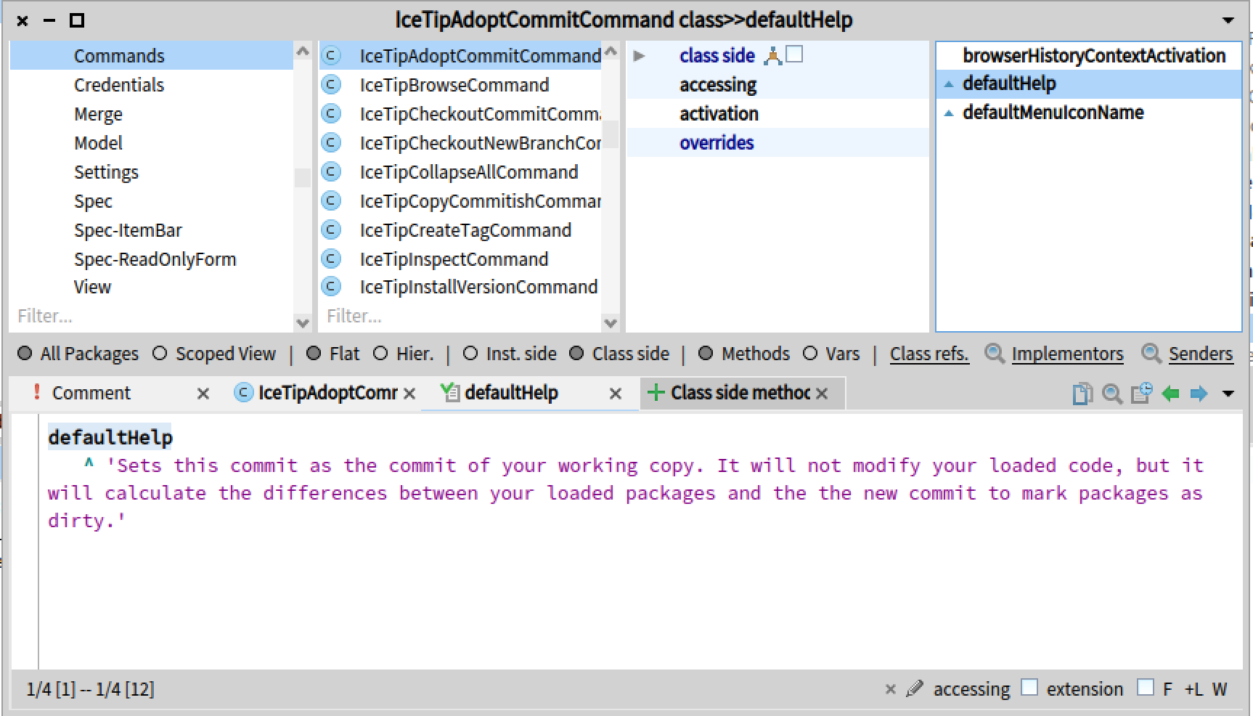Click the hierarchy icon beside class side
1253x716 pixels.
tap(773, 56)
